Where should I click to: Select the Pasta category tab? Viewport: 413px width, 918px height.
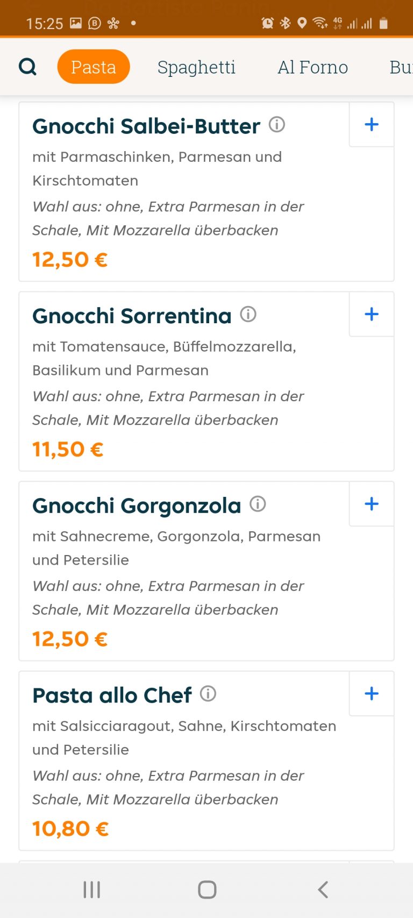(94, 67)
